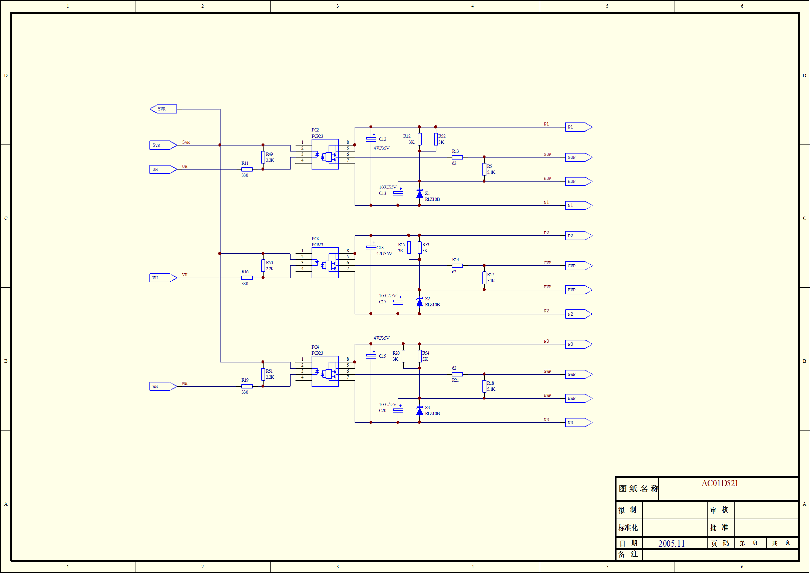Click resistor R12 symbol
810x574 pixels.
tap(420, 139)
